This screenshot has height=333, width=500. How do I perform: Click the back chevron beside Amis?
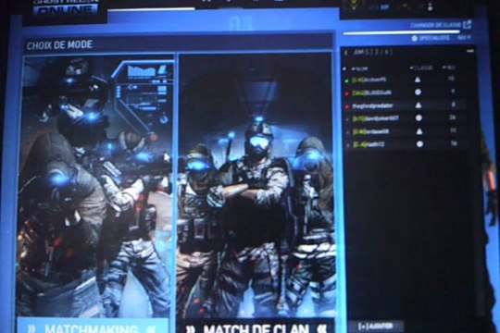[x=345, y=52]
